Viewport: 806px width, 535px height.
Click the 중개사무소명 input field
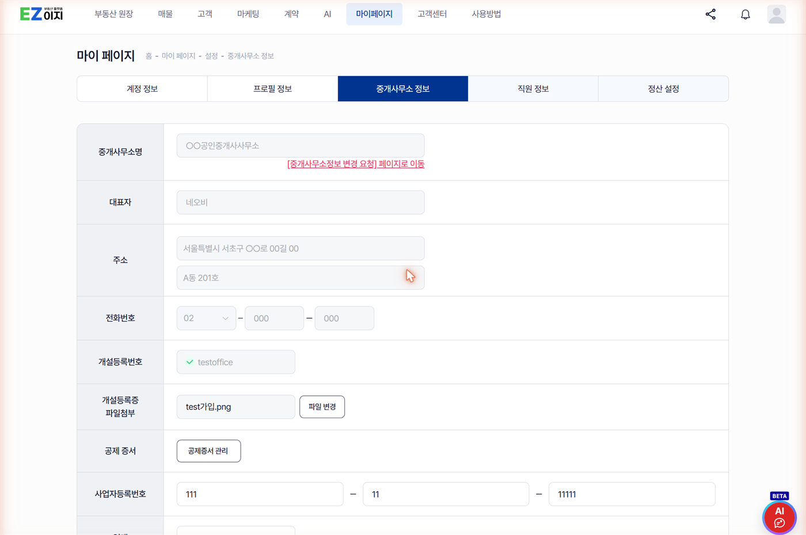[x=301, y=146]
